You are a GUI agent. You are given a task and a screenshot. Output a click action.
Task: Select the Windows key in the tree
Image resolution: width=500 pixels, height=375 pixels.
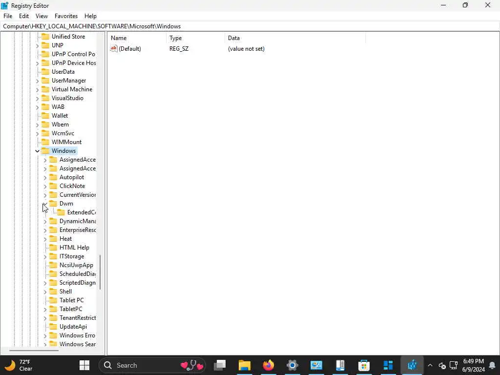click(64, 150)
